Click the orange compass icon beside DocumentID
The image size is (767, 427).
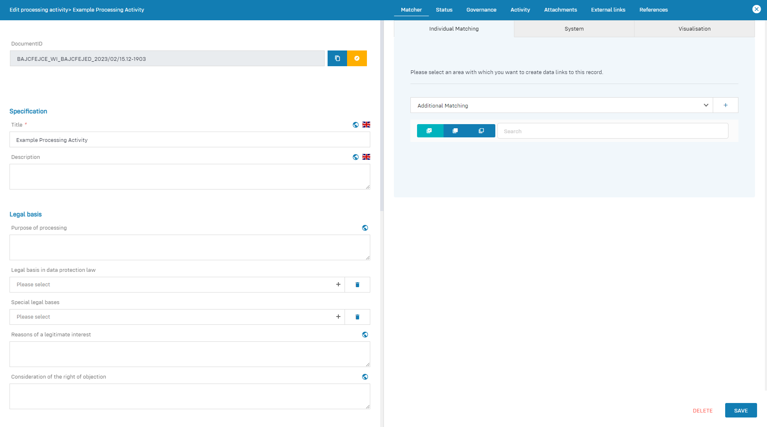[x=357, y=58]
